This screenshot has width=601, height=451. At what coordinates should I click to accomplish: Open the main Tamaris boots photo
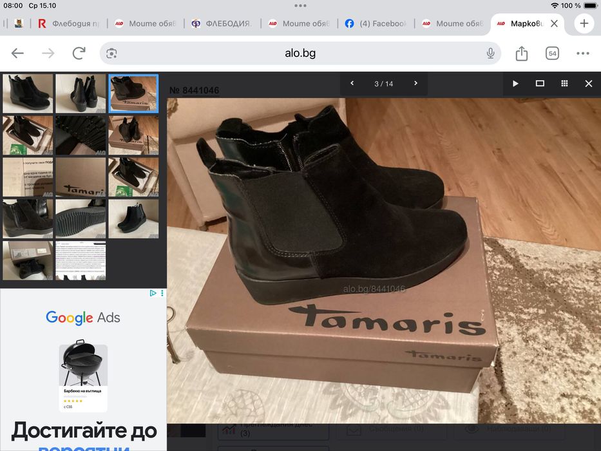point(384,261)
